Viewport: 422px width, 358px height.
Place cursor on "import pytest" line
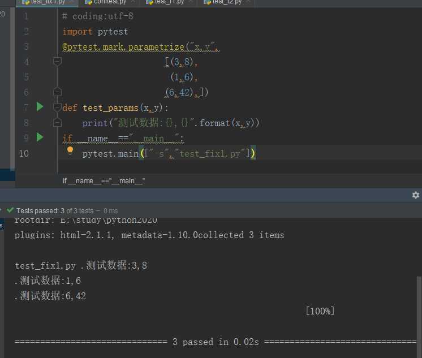(x=95, y=32)
